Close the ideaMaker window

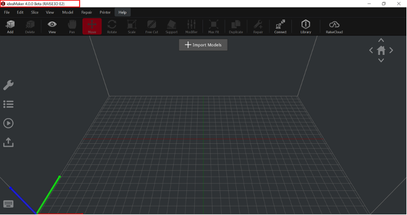[x=399, y=3]
